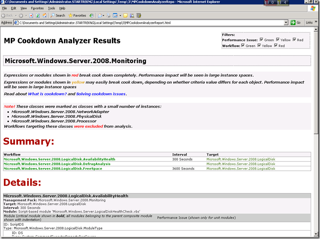Viewport: 320px width, 239px height.
Task: Open the Edit-with dropdown arrow
Action: 120,15
